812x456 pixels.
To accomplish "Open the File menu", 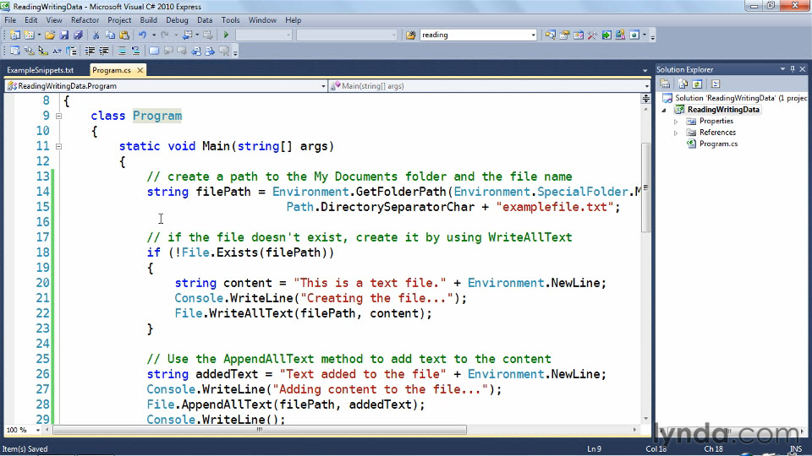I will 10,20.
